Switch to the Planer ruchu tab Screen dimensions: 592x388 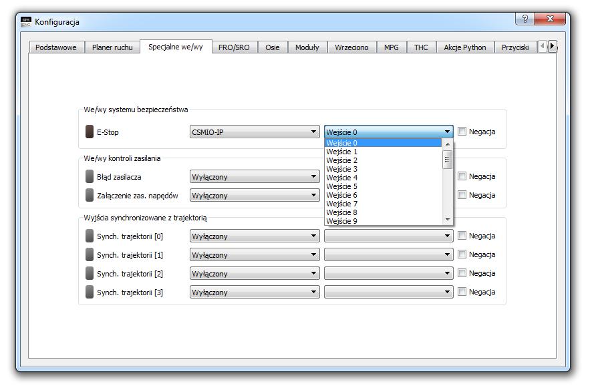[112, 47]
